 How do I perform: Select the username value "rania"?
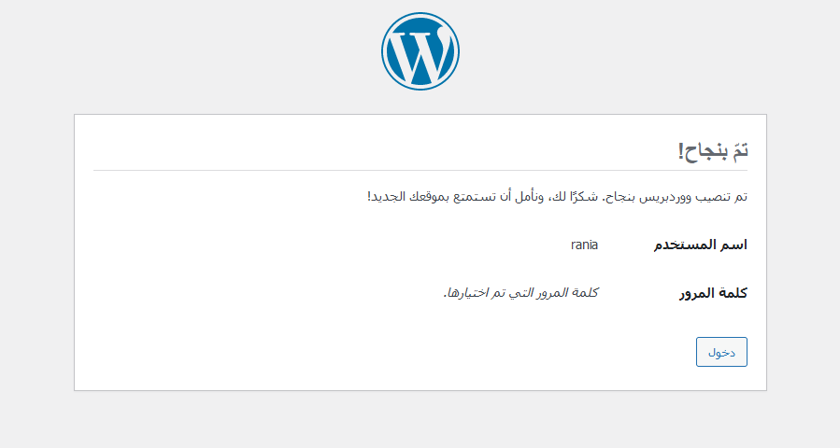coord(584,245)
